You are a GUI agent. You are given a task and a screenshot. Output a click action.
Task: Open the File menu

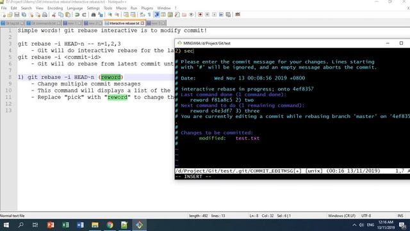coord(4,8)
